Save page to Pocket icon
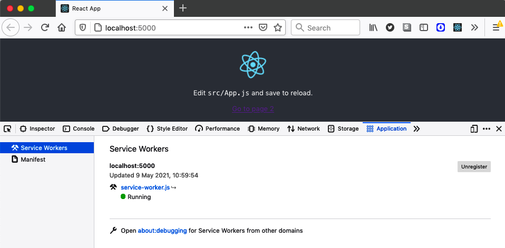Screen dimensions: 505x248 (x=263, y=28)
